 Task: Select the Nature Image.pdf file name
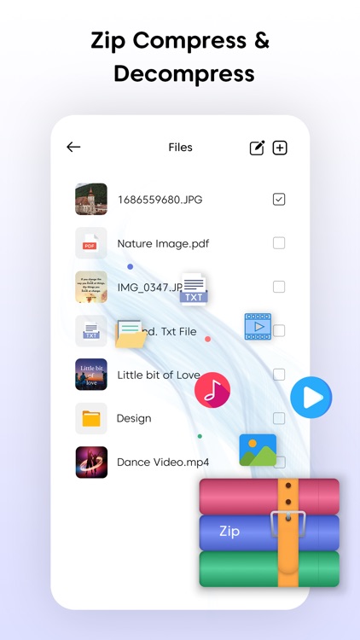point(163,244)
